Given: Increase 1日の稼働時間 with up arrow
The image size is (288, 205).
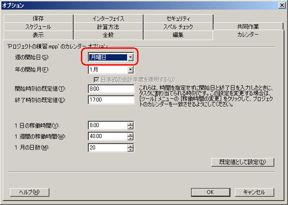Looking at the screenshot, I should coord(131,123).
